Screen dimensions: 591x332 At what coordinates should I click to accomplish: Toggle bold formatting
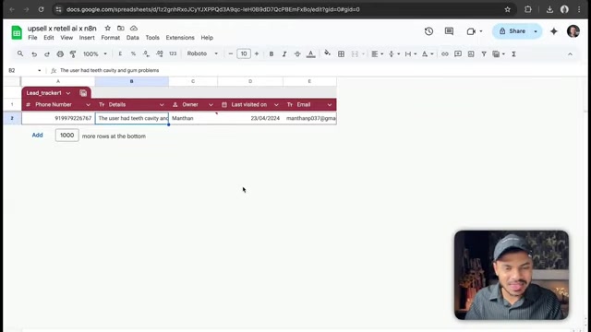pyautogui.click(x=271, y=54)
